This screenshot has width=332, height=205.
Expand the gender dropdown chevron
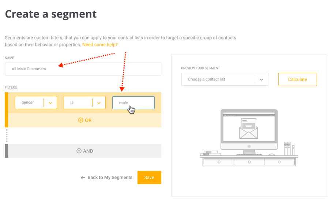coord(50,103)
